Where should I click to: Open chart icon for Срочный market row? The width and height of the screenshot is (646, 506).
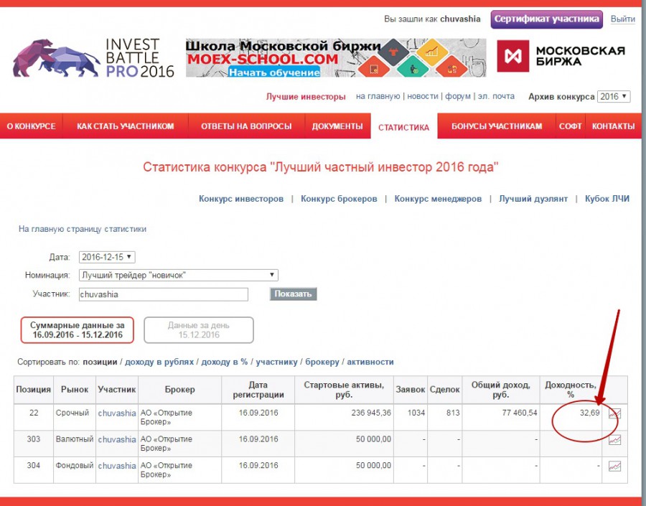point(614,413)
